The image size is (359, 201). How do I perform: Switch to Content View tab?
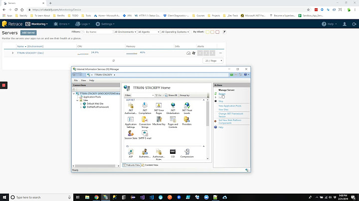150,165
